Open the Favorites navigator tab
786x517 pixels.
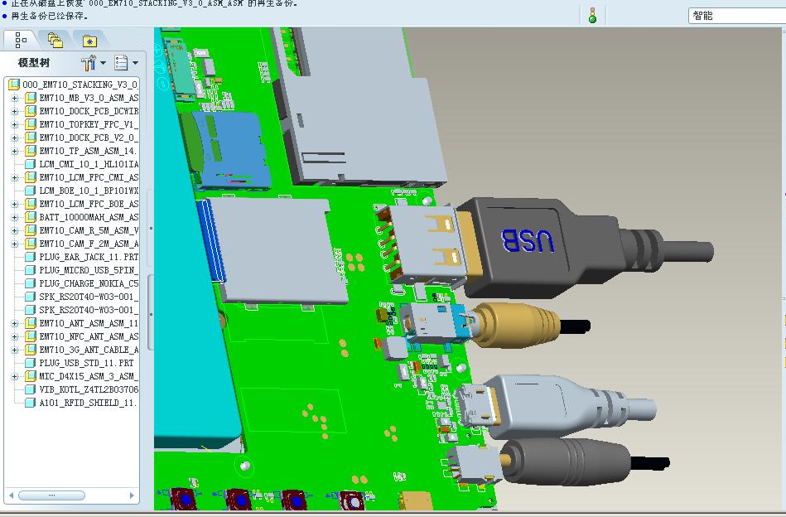pyautogui.click(x=89, y=41)
